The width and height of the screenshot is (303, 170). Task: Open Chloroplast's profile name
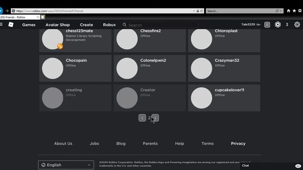point(226,31)
